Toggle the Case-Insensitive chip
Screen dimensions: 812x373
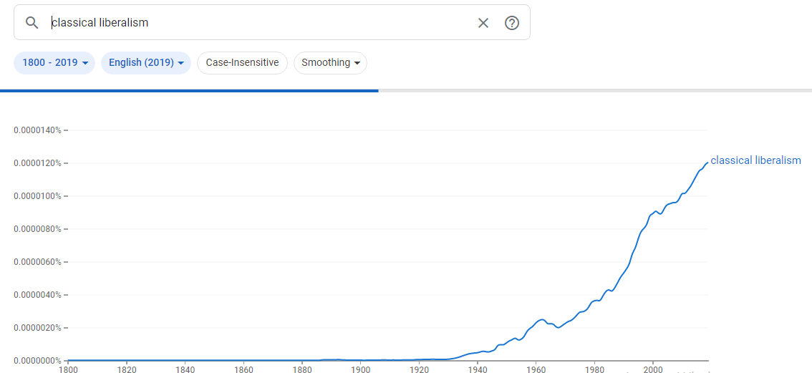[x=242, y=63]
